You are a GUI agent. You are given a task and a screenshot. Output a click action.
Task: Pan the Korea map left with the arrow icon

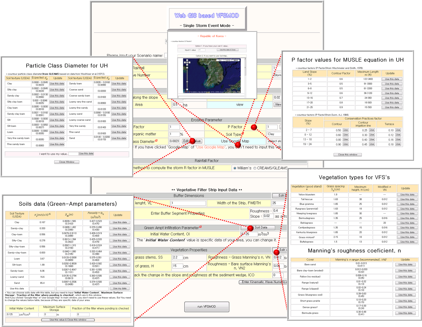pyautogui.click(x=185, y=62)
